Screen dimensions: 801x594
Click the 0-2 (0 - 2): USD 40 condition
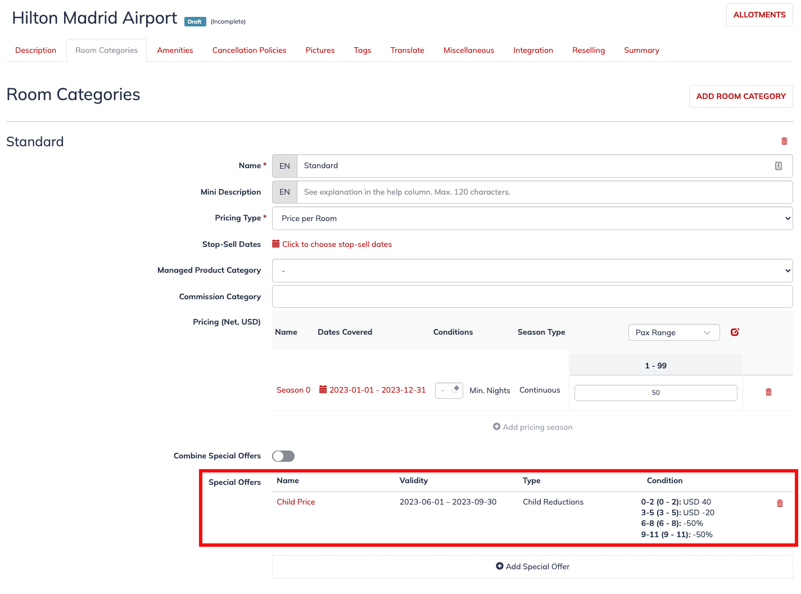click(x=676, y=502)
